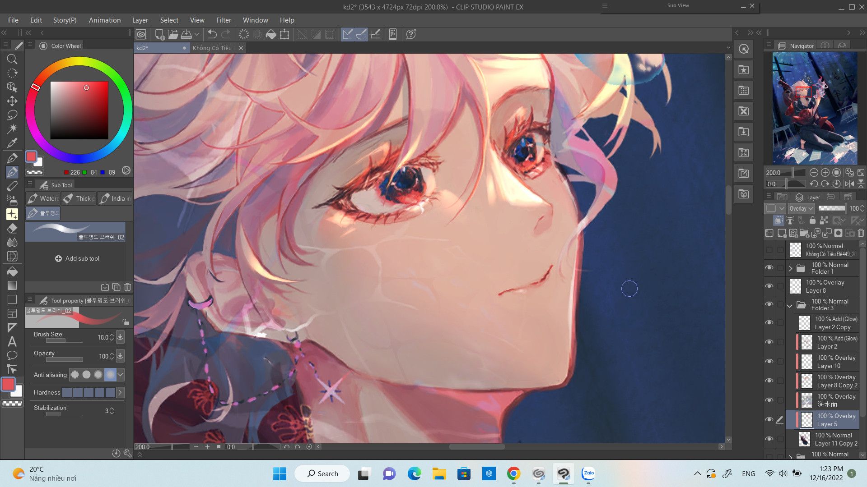Open the Window menu

click(x=255, y=20)
